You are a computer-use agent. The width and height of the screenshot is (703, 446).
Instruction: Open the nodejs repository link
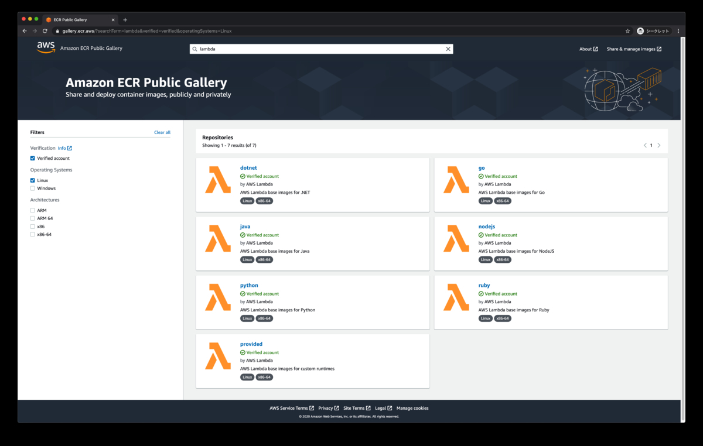(x=487, y=227)
